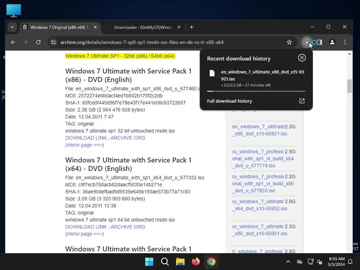
Task: Open the Chrome profile menu
Action: [x=332, y=42]
